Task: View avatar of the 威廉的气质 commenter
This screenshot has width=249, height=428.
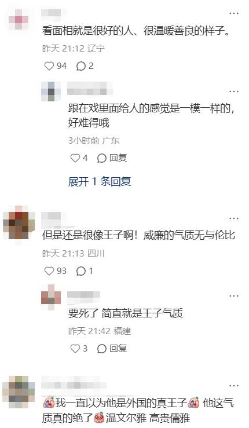Action: pos(19,225)
